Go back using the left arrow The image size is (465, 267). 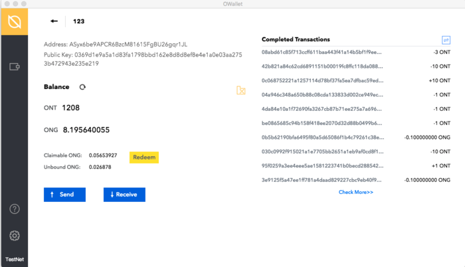click(54, 21)
